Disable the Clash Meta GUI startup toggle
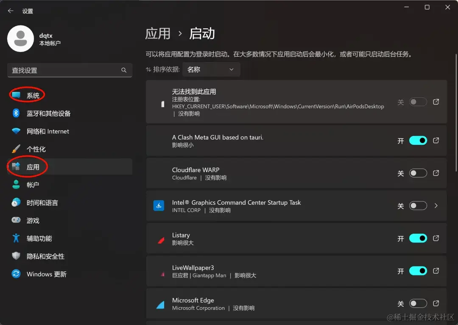 tap(418, 140)
